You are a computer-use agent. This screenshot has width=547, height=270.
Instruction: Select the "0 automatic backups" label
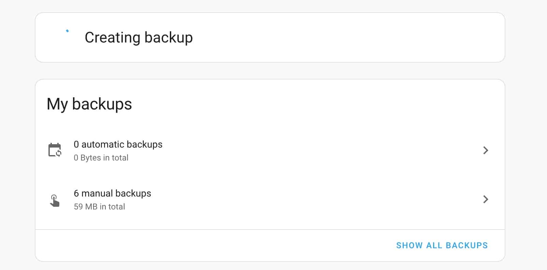(118, 145)
